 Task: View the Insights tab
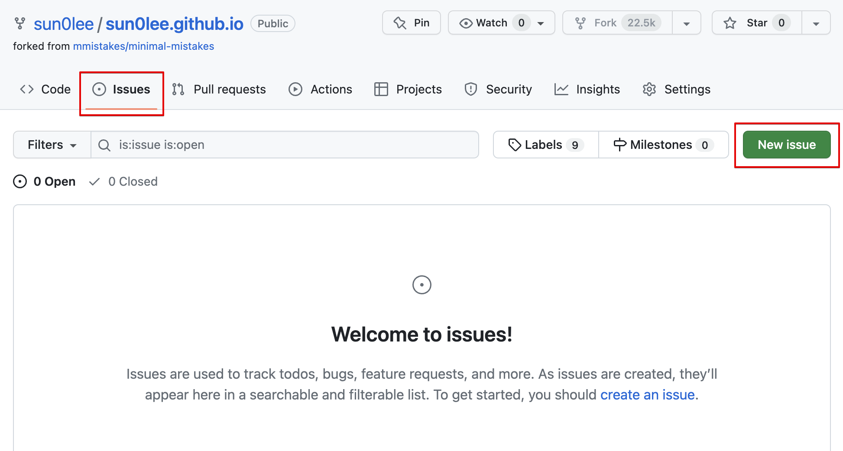587,89
